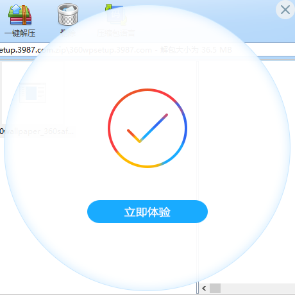Select the faded installer file thumbnail
This screenshot has width=295, height=295.
coord(33,93)
